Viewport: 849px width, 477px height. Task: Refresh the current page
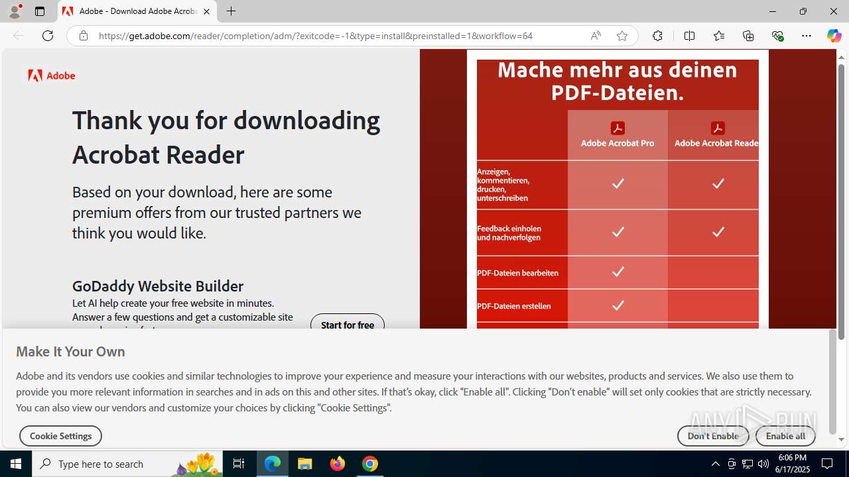pyautogui.click(x=48, y=36)
